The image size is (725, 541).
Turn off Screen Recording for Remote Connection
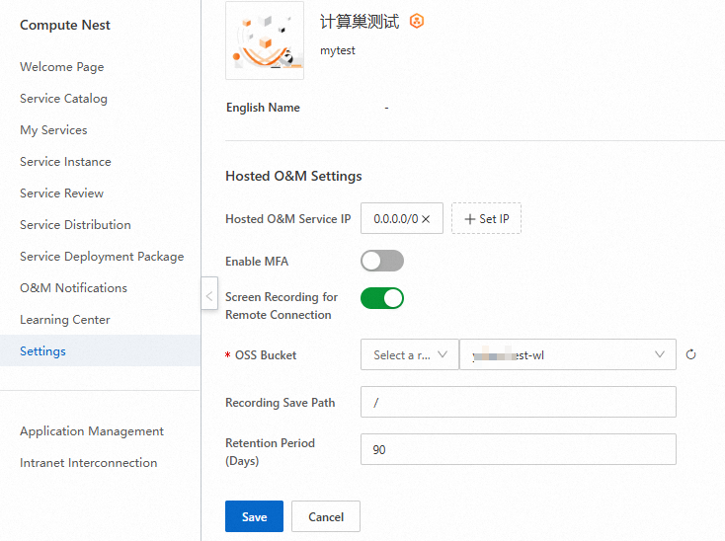[382, 297]
